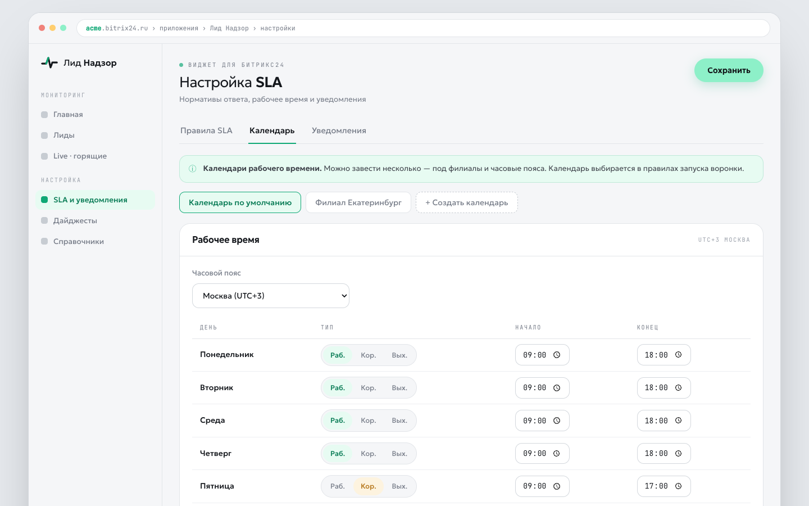Open Дайджесты in the sidebar
Viewport: 809px width, 506px height.
click(x=95, y=221)
